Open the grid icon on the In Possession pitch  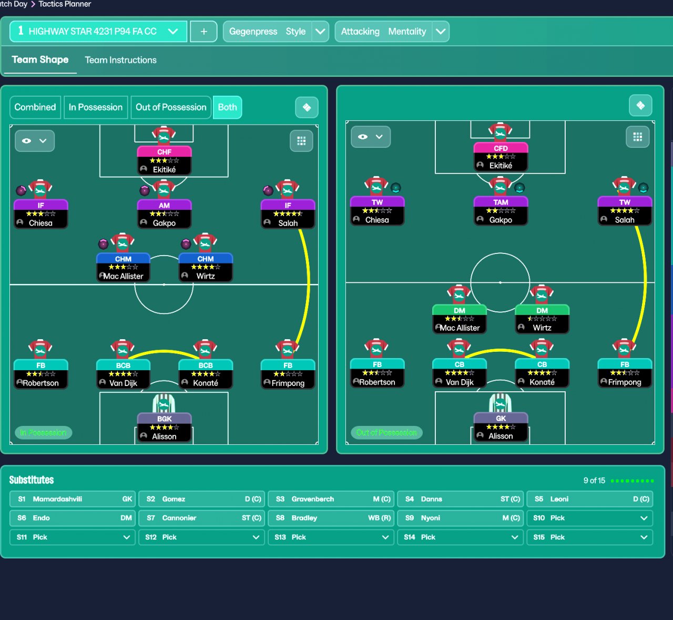(x=301, y=140)
